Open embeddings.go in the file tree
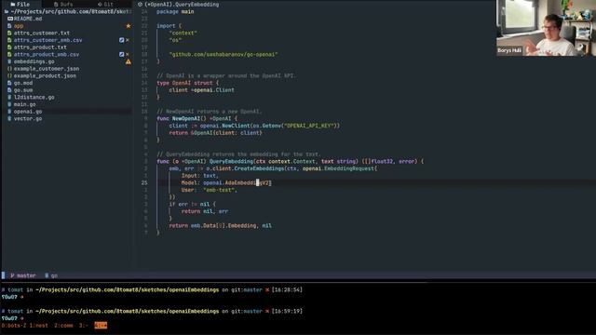 (34, 61)
